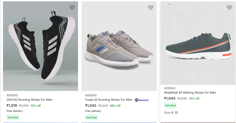Viewport: 236px width, 123px height.
Task: Click Size 6, 10 on WideWalk card
Action: pos(171,113)
